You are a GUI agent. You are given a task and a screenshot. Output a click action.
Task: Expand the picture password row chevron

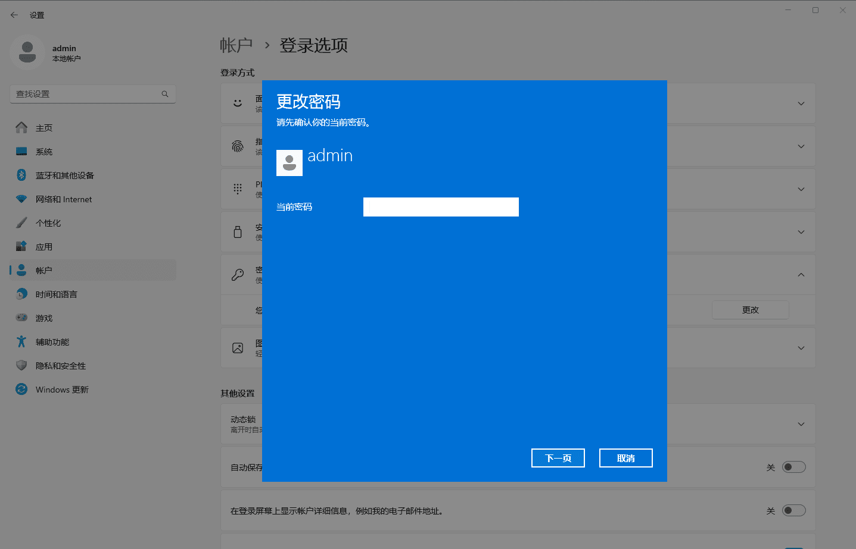coord(801,348)
